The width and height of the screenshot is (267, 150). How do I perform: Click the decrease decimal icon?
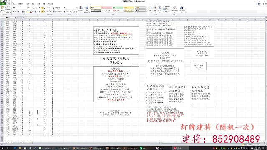pyautogui.click(x=76, y=12)
